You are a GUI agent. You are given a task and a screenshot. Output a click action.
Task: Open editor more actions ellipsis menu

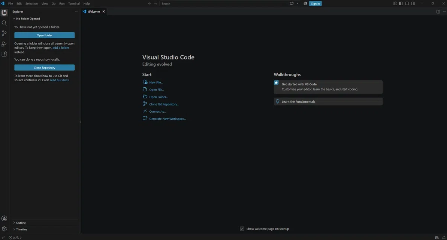(444, 12)
